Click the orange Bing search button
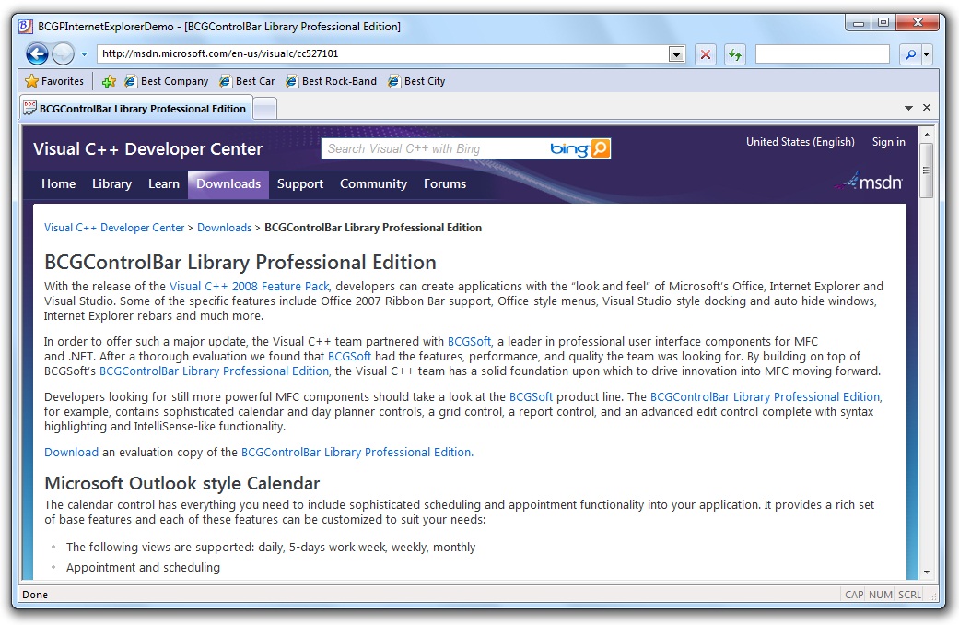 click(601, 148)
